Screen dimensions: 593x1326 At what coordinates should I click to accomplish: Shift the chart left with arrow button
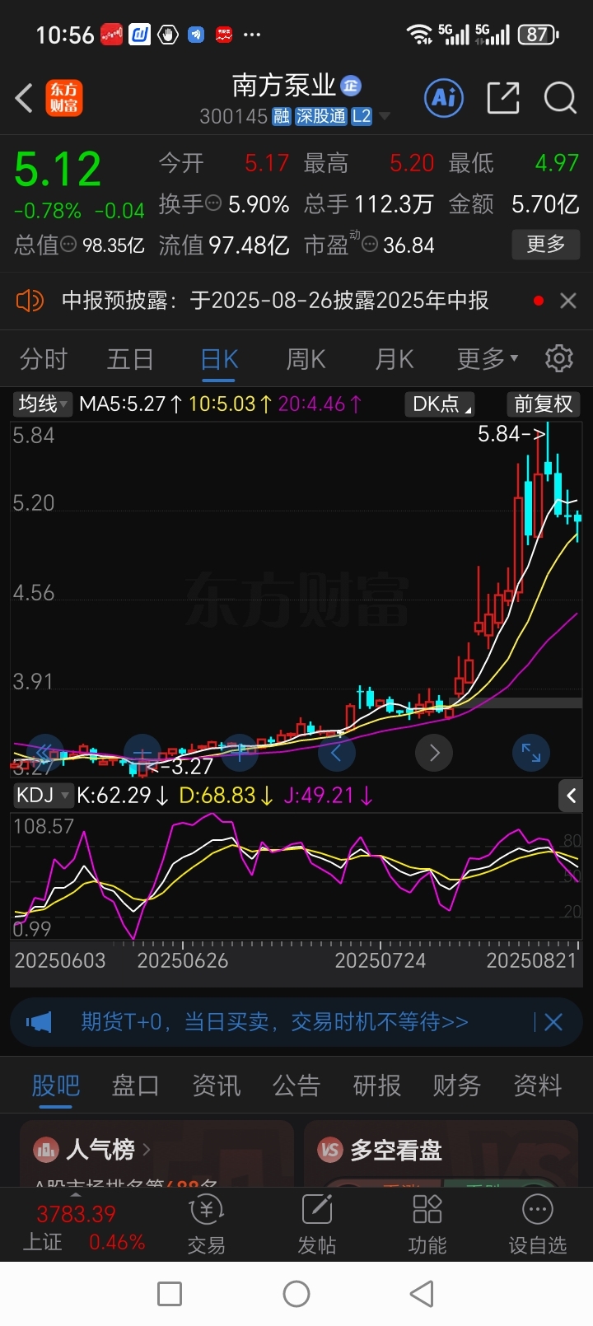[x=336, y=753]
